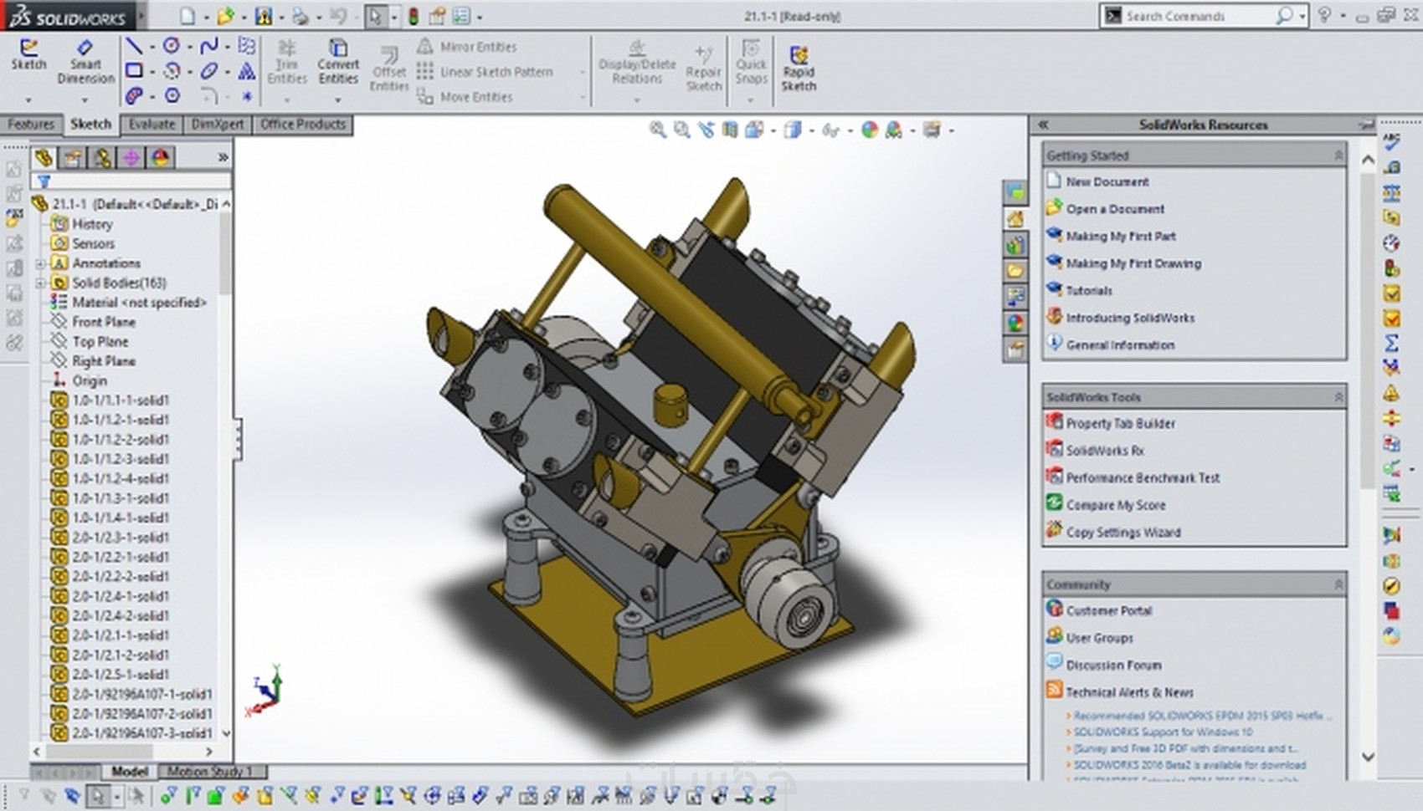Open the FeatureManager design tree tab
The height and width of the screenshot is (811, 1423).
pyautogui.click(x=44, y=157)
